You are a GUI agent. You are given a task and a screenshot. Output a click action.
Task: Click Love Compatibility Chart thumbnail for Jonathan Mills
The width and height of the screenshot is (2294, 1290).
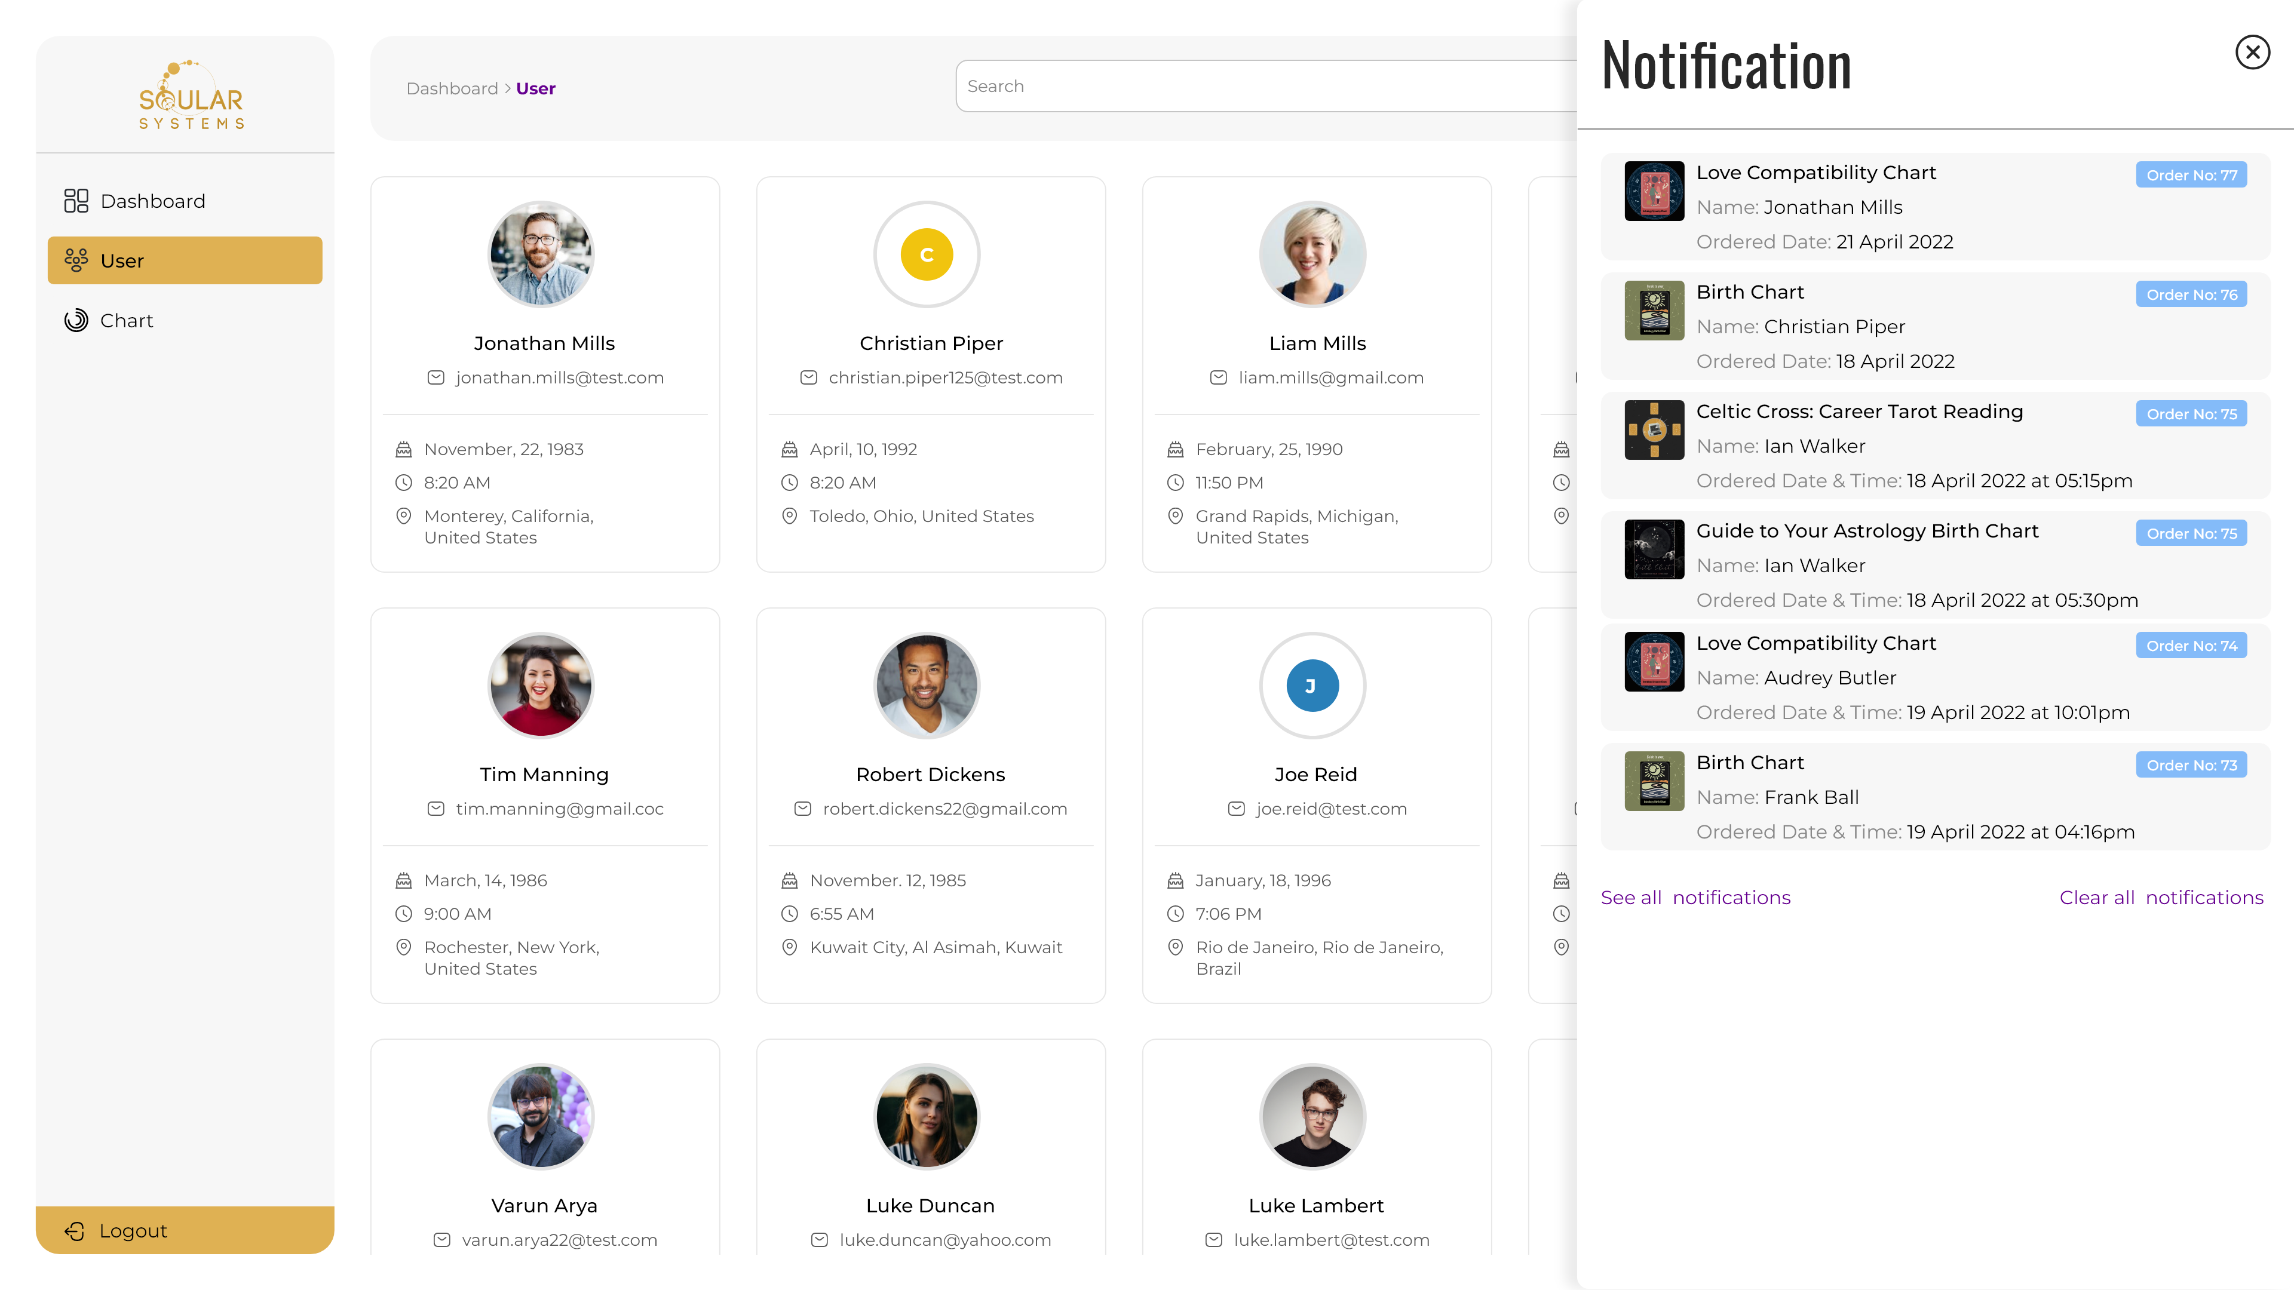pyautogui.click(x=1654, y=191)
